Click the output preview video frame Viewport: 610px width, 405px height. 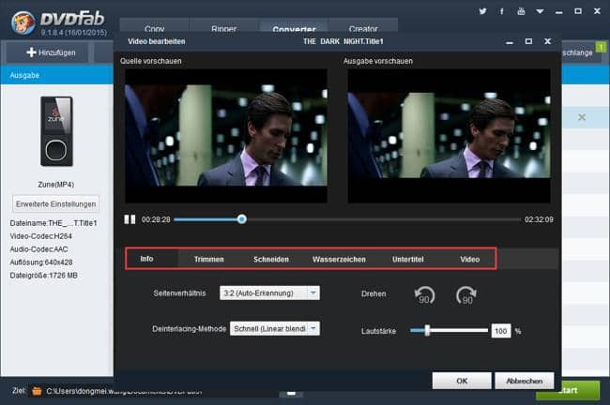point(449,136)
